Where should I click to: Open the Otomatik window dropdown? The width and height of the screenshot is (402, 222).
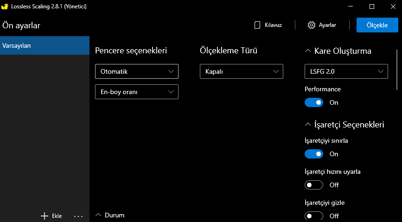137,71
